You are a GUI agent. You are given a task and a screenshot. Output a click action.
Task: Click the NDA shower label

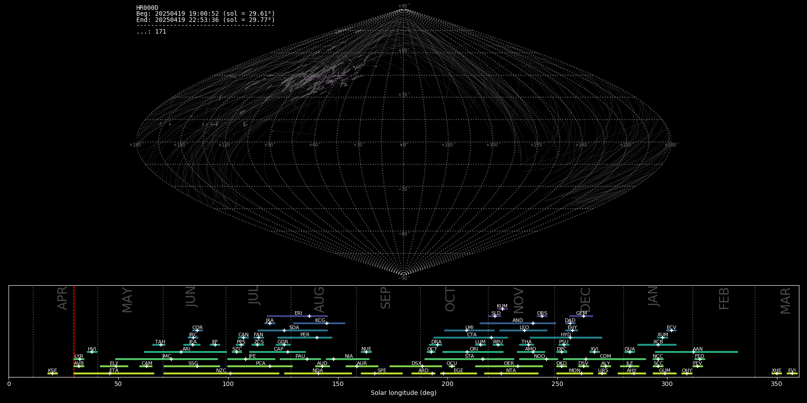tap(318, 371)
